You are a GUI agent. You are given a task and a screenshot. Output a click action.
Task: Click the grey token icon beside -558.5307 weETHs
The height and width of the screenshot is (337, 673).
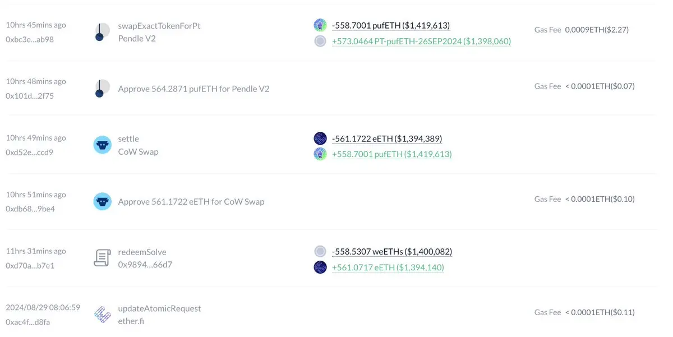[320, 251]
